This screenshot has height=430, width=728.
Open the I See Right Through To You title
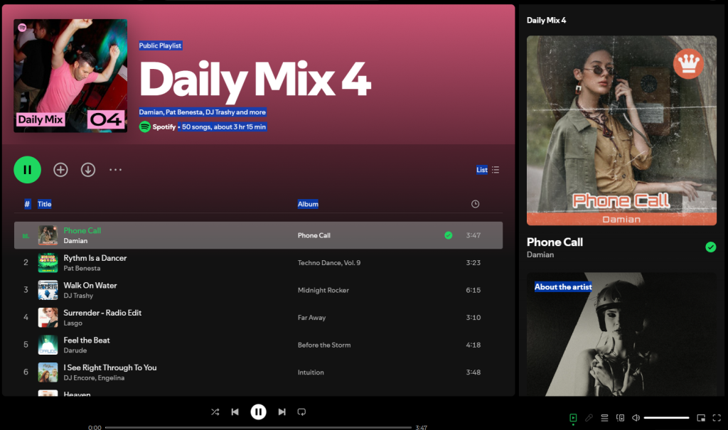tap(110, 367)
